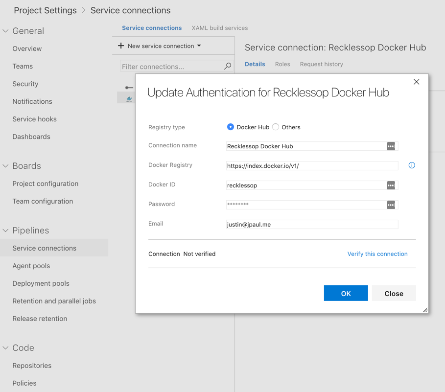Image resolution: width=445 pixels, height=392 pixels.
Task: Click the key icon in connections list
Action: [129, 88]
